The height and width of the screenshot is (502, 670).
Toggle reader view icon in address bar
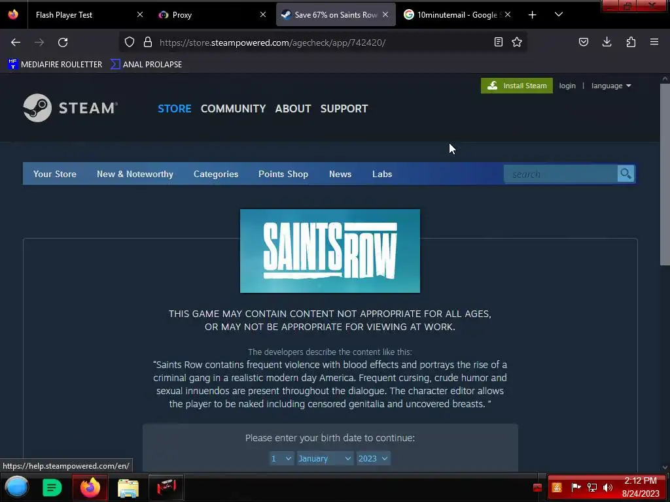498,42
